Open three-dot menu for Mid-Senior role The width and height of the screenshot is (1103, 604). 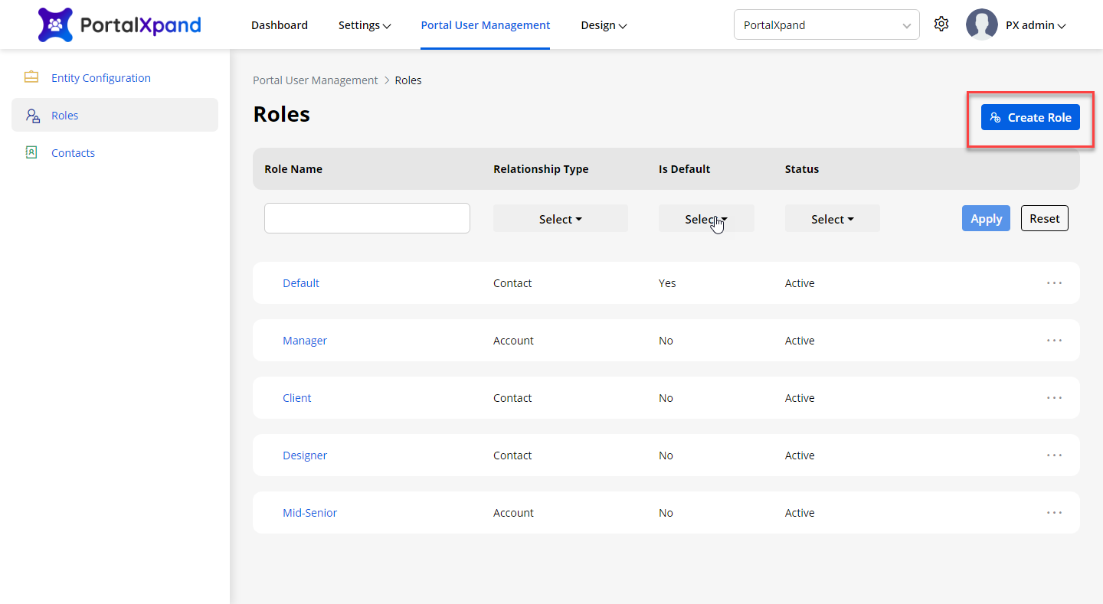(1054, 512)
